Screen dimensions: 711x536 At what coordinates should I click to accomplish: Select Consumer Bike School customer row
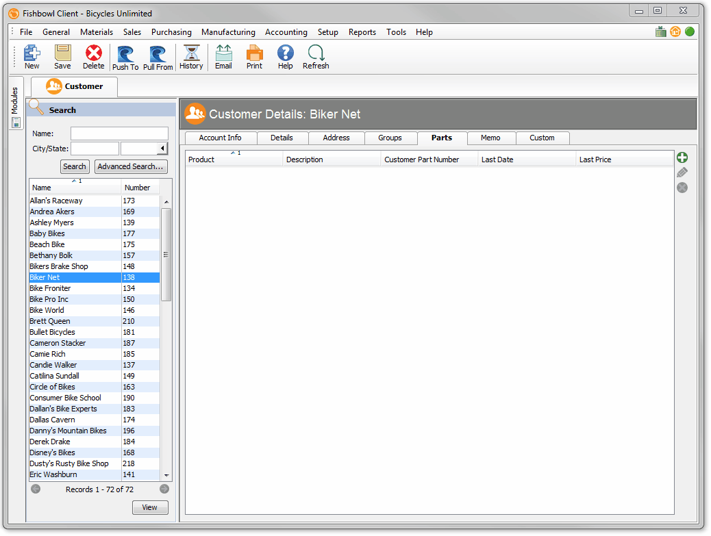pyautogui.click(x=95, y=398)
